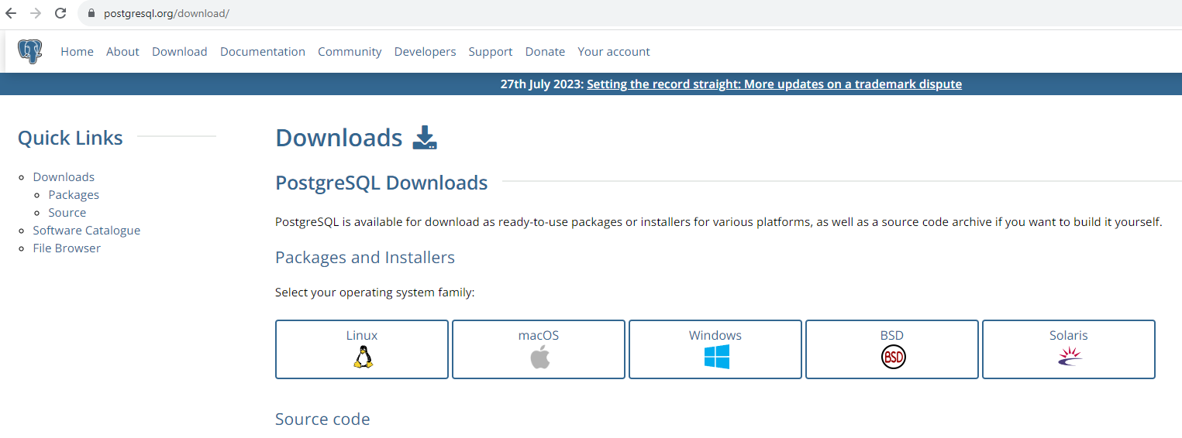
Task: Click the download icon beside Downloads heading
Action: [425, 138]
